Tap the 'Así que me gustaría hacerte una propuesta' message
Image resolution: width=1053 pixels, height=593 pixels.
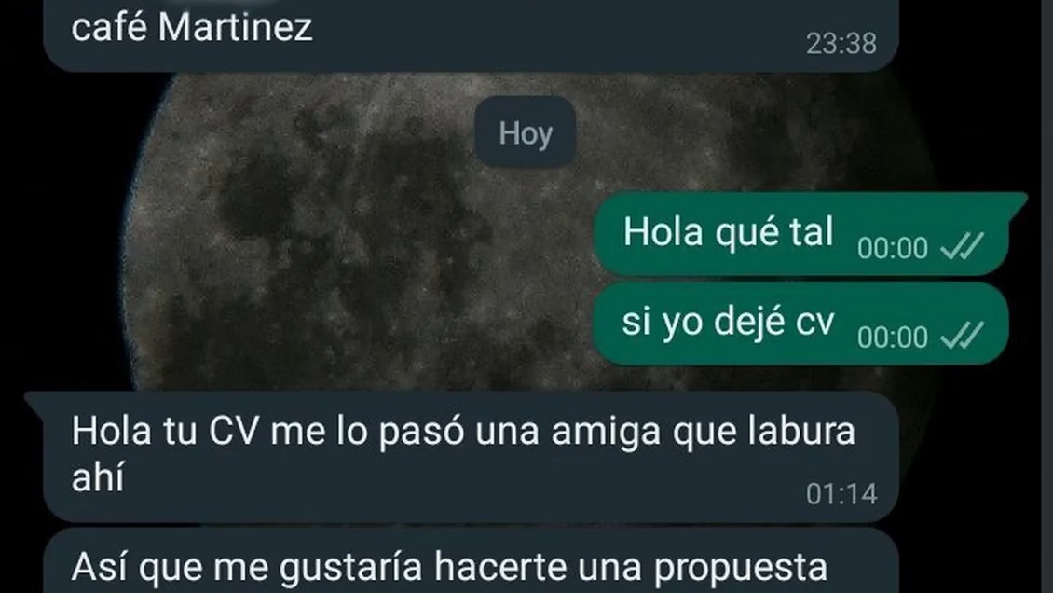coord(471,561)
